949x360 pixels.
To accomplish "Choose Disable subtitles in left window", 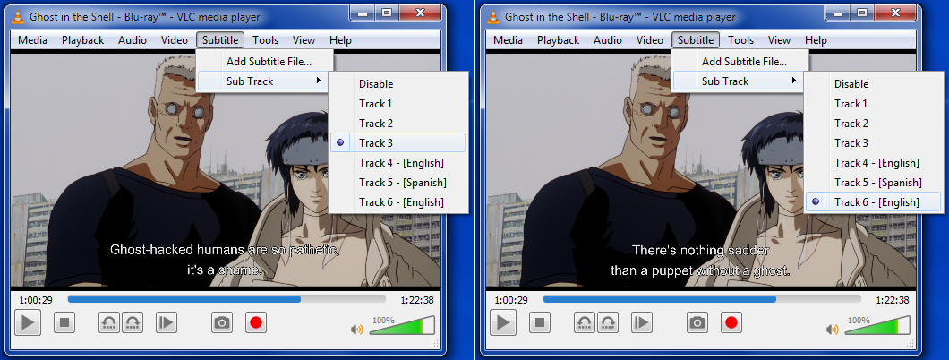I will (398, 84).
